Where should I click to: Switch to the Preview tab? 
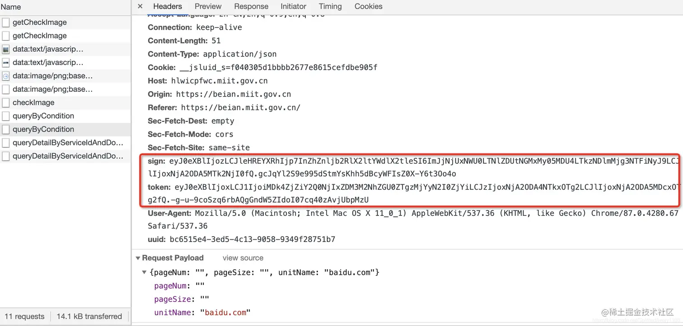pos(208,6)
